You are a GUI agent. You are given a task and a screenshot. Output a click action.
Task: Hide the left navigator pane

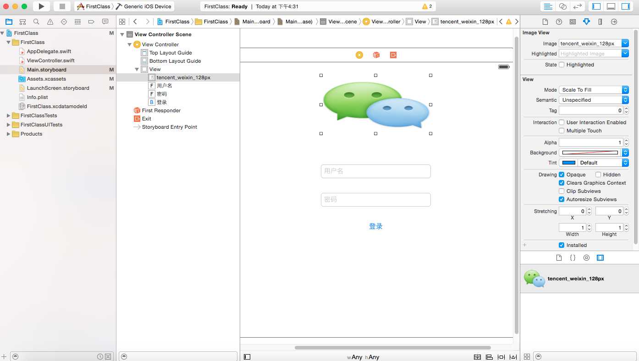point(596,6)
